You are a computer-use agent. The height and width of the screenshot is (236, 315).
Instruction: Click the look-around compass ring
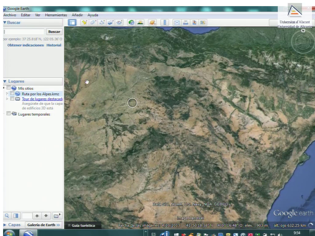pyautogui.click(x=303, y=42)
